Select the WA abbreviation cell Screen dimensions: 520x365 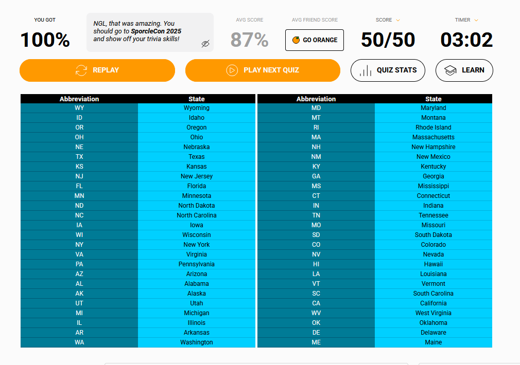click(x=79, y=342)
